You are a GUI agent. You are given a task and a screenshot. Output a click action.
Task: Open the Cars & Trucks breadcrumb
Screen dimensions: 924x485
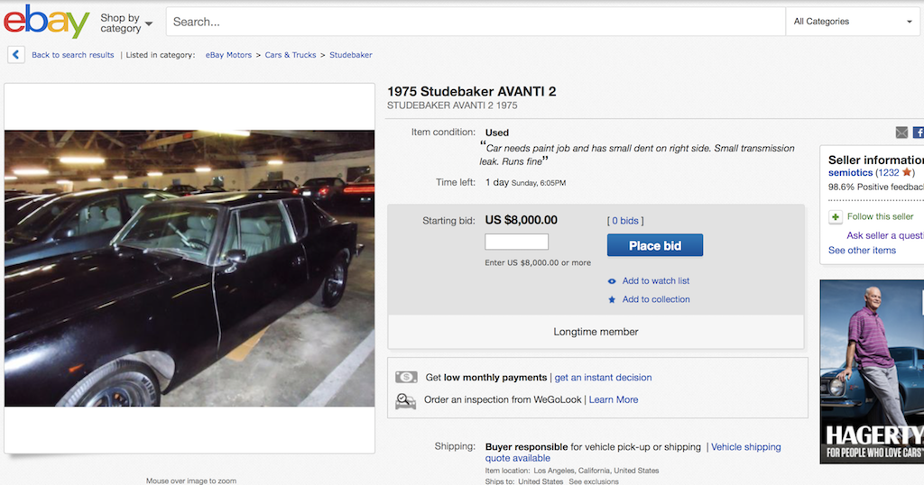(x=291, y=55)
